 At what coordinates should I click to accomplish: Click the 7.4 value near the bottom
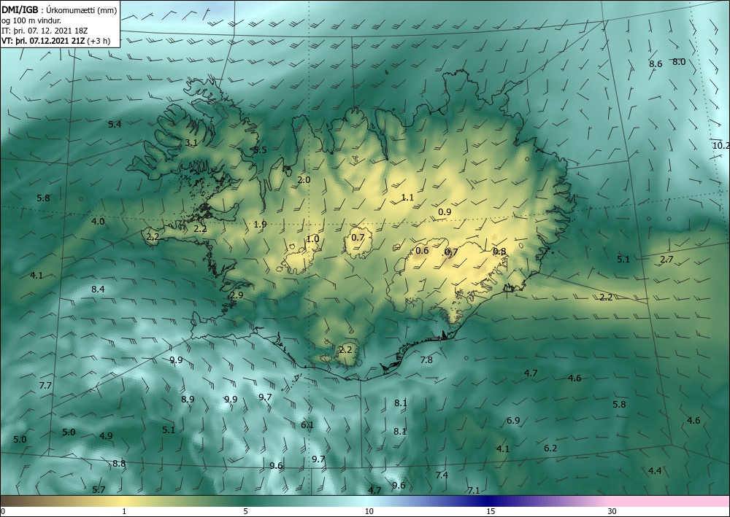click(442, 475)
